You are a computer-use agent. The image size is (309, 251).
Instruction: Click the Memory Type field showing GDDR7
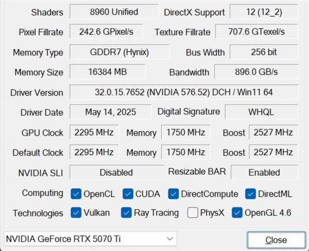pos(118,53)
